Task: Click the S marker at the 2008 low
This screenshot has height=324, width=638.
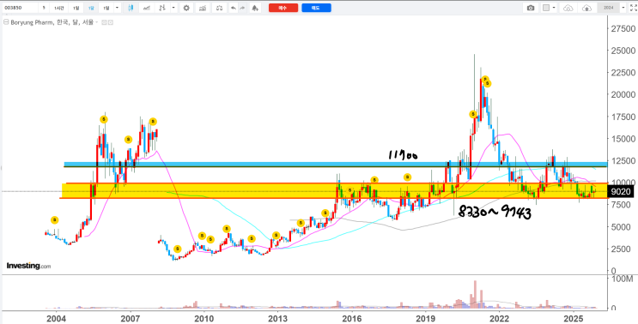Action: (x=177, y=249)
